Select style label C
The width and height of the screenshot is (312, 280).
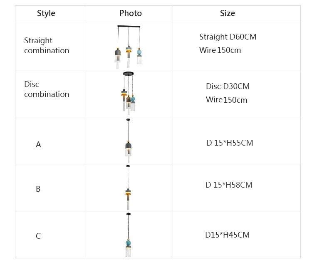pos(38,236)
